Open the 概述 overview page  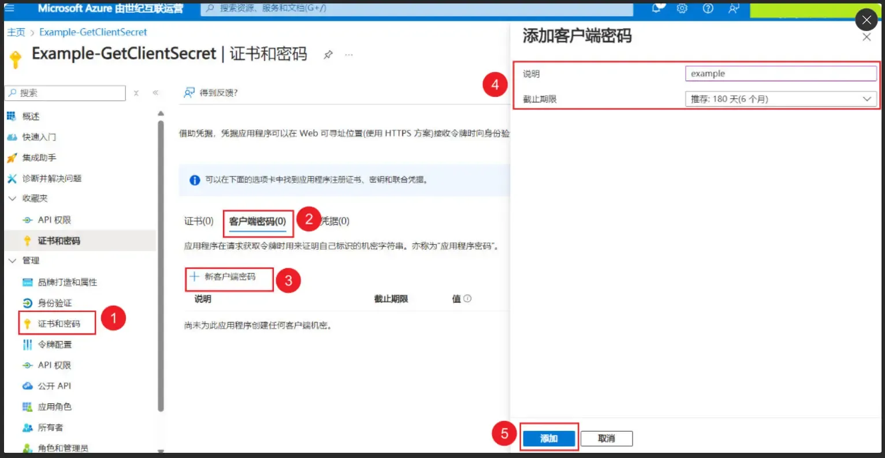30,116
